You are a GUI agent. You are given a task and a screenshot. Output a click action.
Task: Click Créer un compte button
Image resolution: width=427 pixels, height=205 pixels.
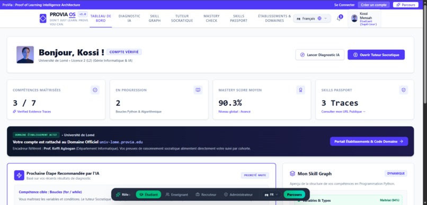[x=373, y=5]
